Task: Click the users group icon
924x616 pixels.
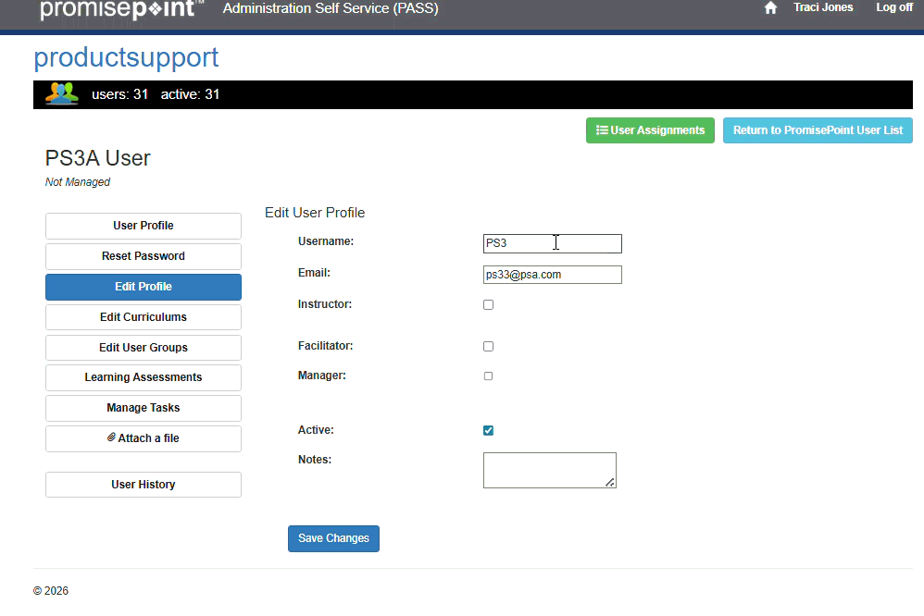Action: [x=62, y=93]
